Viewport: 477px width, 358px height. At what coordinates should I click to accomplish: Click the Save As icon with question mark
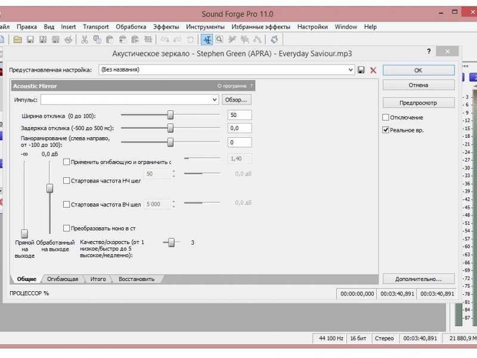pos(43,39)
